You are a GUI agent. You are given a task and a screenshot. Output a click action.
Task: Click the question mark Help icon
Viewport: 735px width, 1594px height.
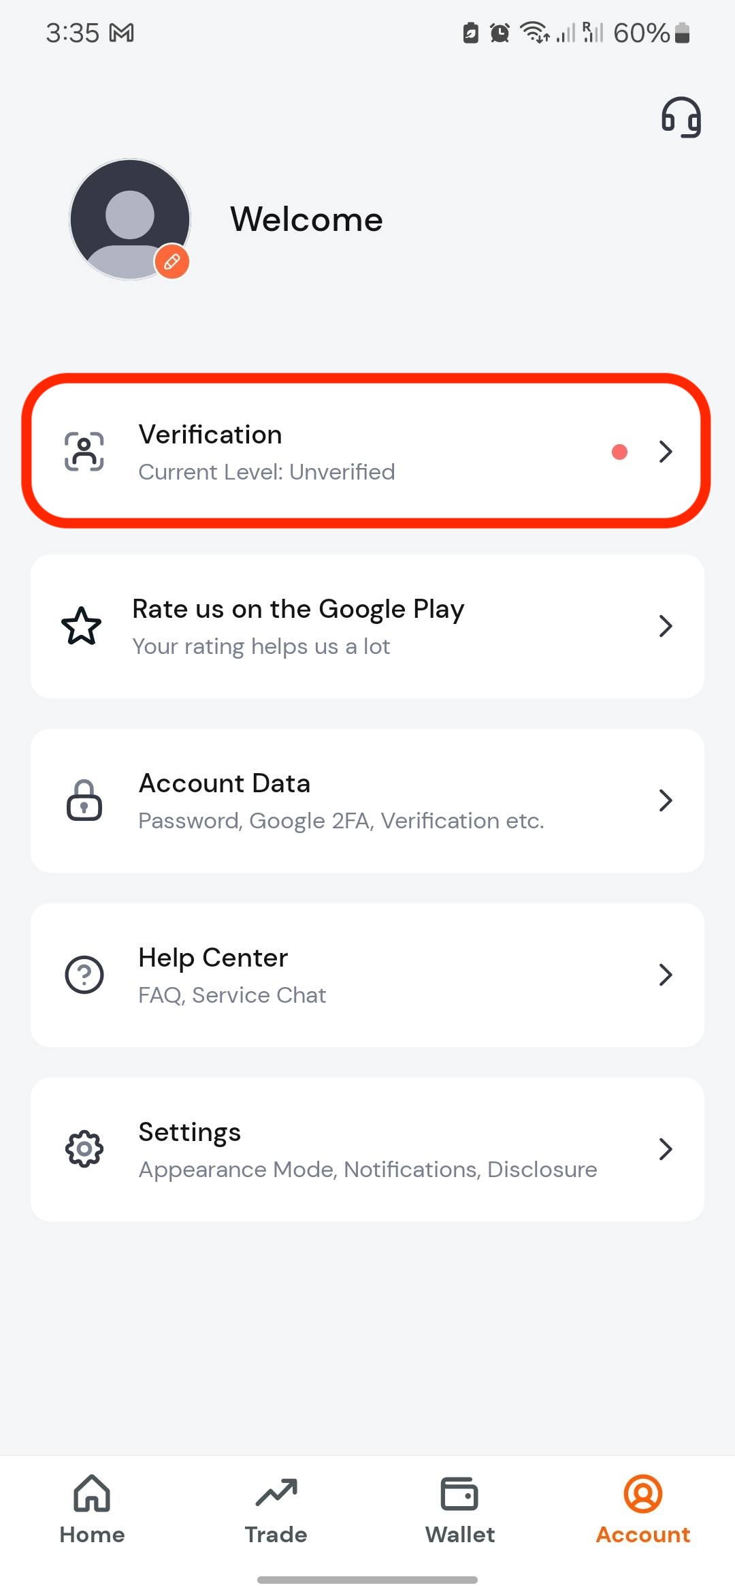(84, 975)
